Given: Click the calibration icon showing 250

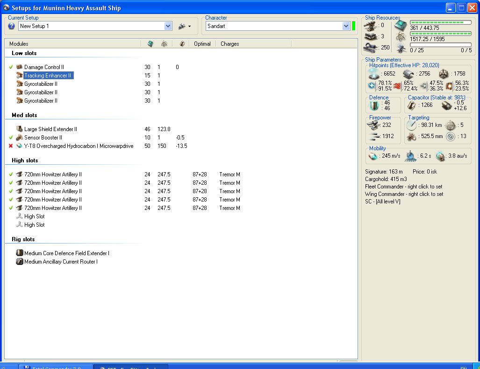Looking at the screenshot, I should 371,48.
